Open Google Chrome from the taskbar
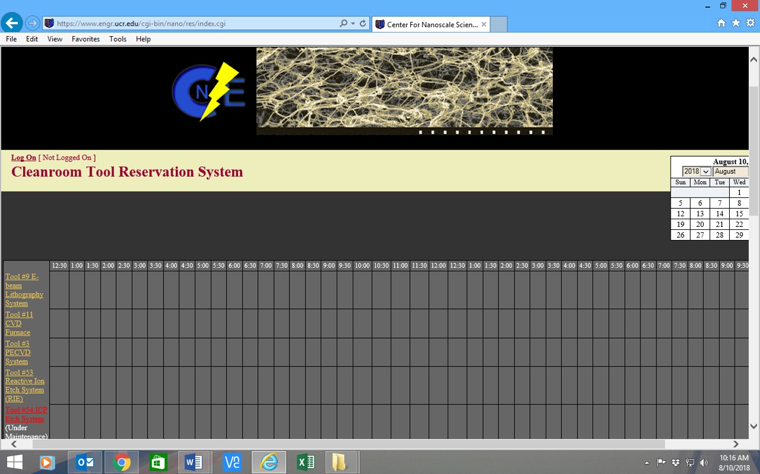The height and width of the screenshot is (474, 760). click(122, 462)
